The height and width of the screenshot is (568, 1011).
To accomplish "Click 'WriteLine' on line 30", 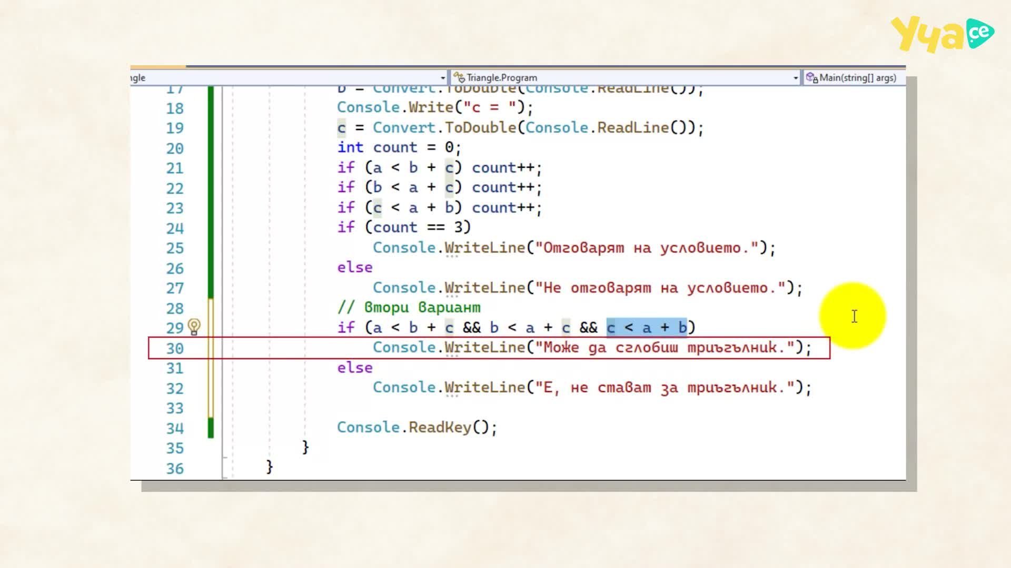I will point(485,347).
